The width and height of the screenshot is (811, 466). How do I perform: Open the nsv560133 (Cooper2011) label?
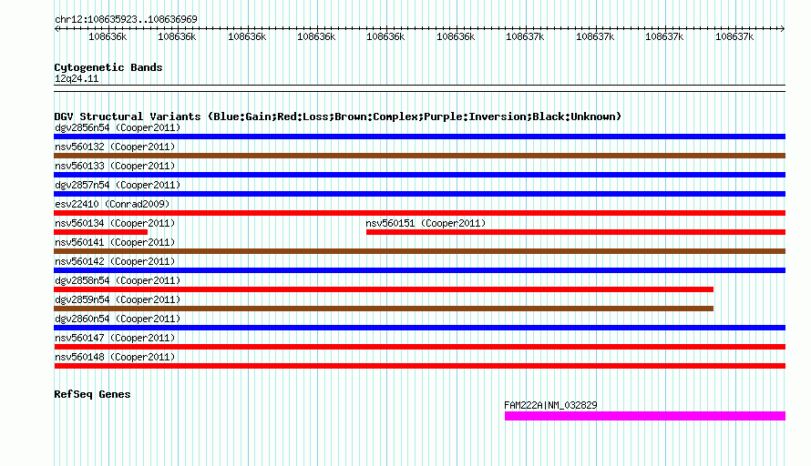115,166
